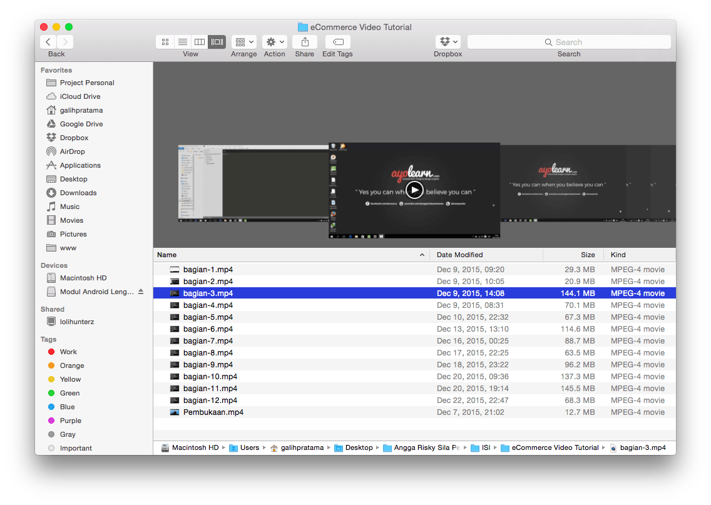This screenshot has height=505, width=711.
Task: Select file bagian-6.mp4
Action: 414,329
